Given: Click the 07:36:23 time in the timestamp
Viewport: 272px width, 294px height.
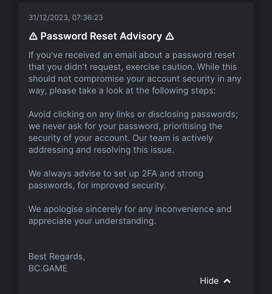Looking at the screenshot, I should pyautogui.click(x=88, y=18).
